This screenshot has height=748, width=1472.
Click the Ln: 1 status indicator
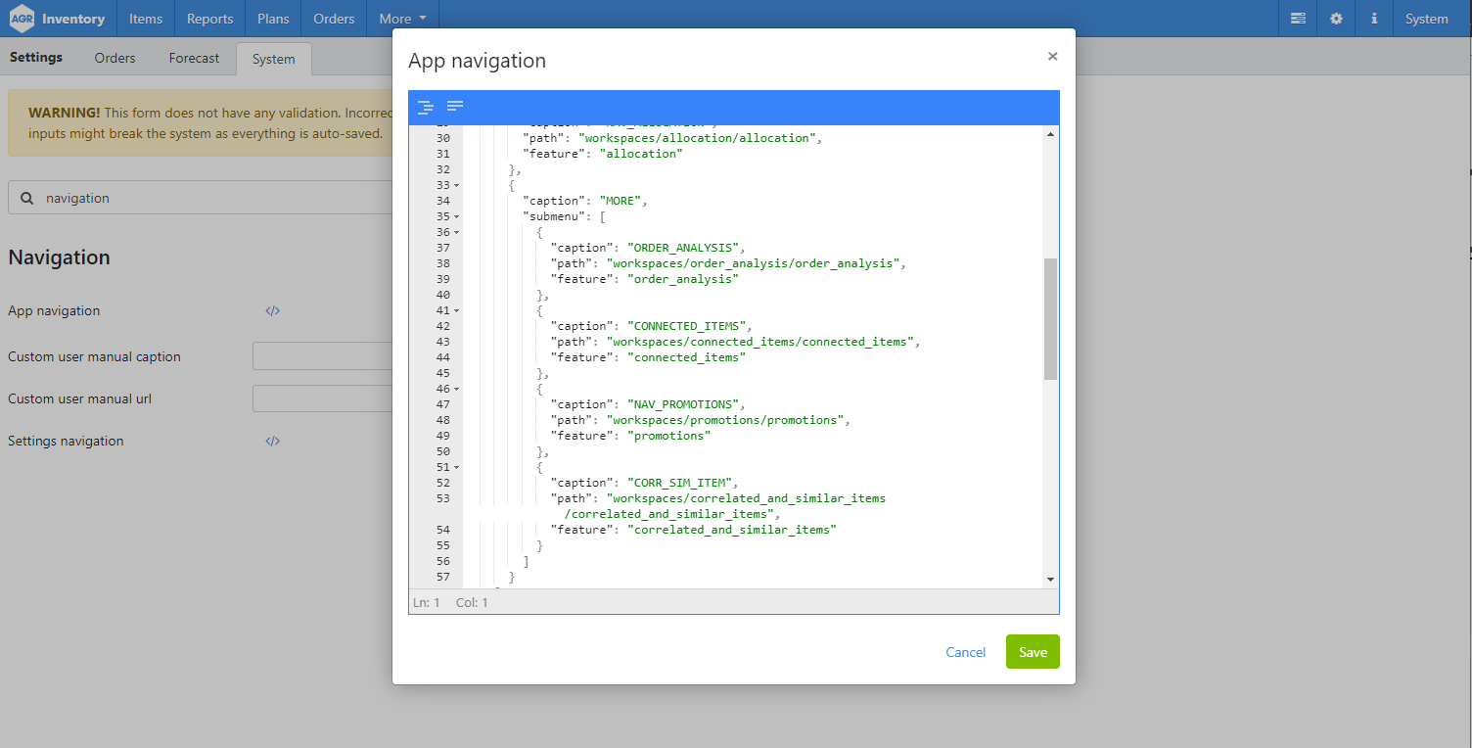[427, 602]
